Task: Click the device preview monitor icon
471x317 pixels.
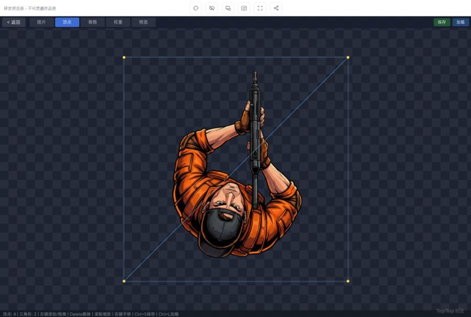Action: 228,8
